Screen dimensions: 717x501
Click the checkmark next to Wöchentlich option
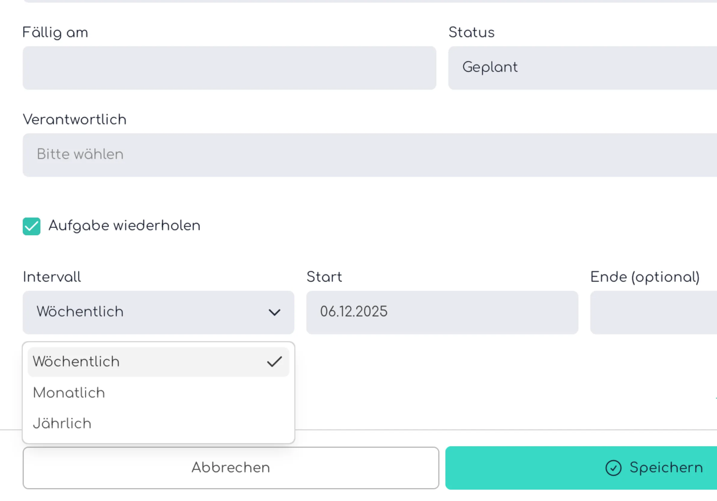(x=274, y=361)
